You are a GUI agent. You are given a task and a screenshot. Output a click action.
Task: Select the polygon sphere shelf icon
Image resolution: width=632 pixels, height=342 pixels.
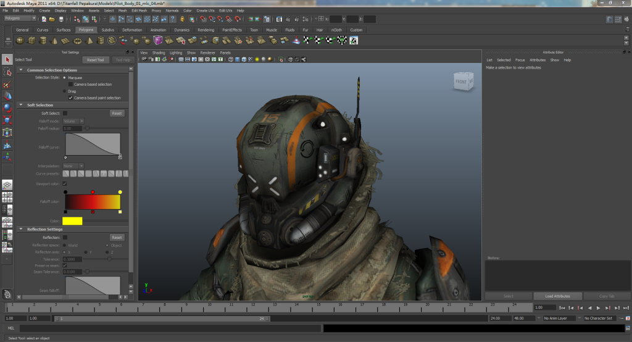pos(20,41)
